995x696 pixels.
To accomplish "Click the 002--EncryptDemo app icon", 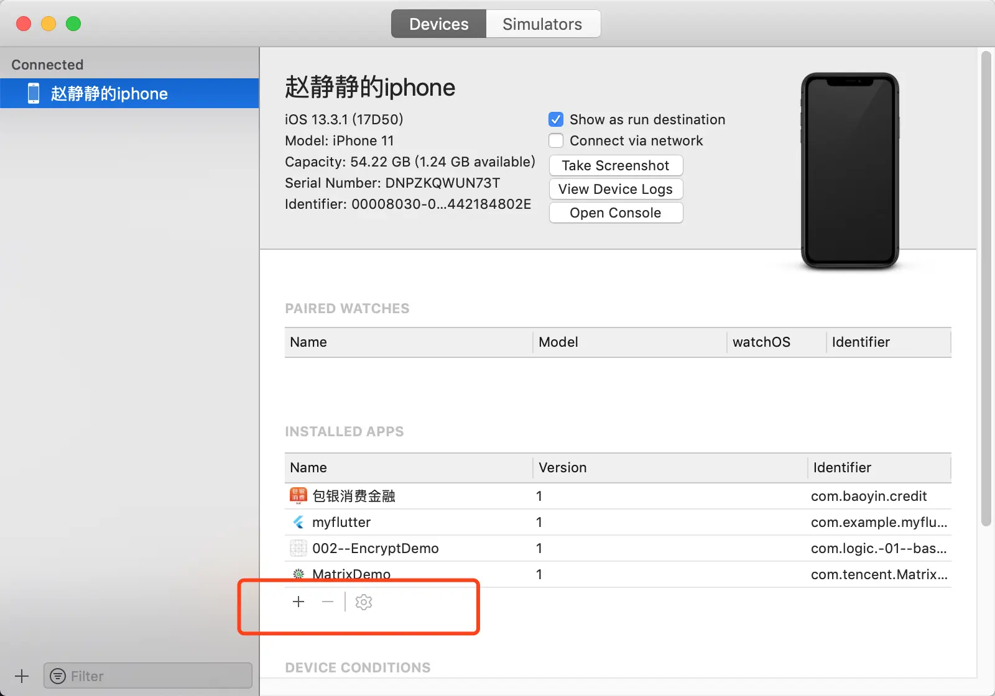I will click(298, 548).
